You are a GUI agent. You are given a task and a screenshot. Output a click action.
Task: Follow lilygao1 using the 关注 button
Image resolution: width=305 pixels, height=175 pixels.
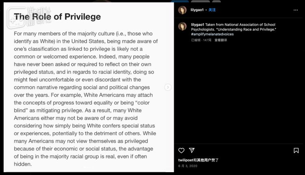pyautogui.click(x=212, y=10)
